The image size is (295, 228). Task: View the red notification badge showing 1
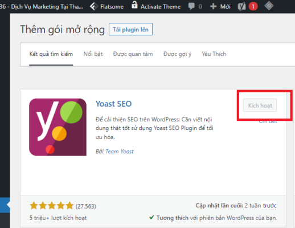click(253, 7)
